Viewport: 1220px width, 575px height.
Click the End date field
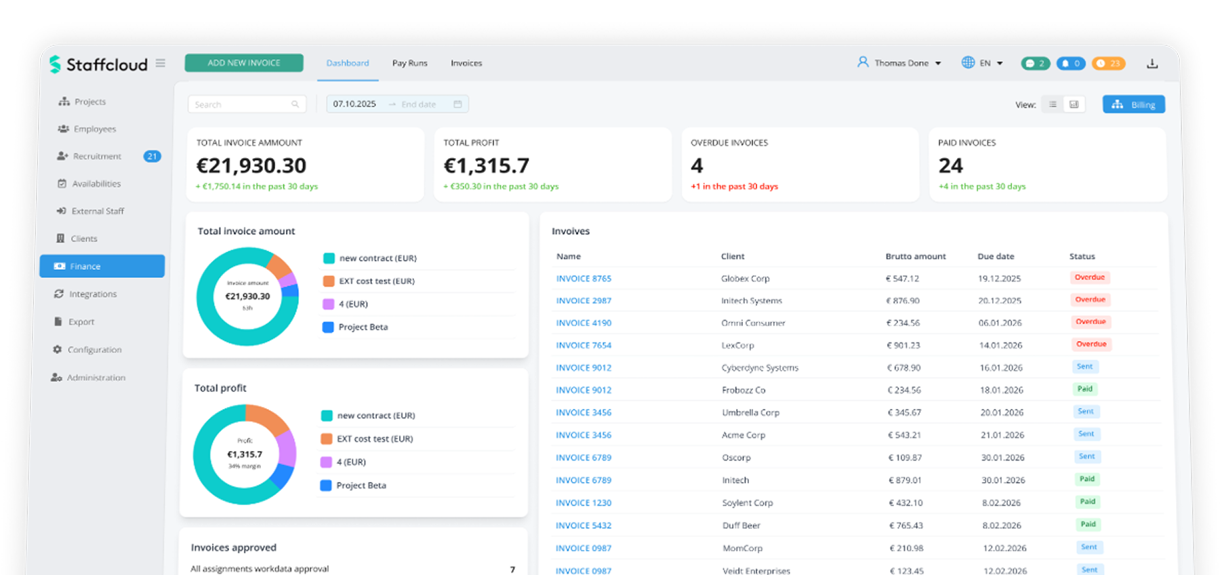pos(419,104)
